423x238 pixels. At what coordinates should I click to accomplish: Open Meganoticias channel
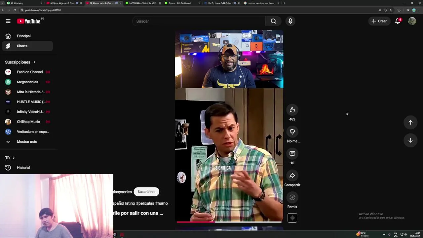tap(27, 82)
